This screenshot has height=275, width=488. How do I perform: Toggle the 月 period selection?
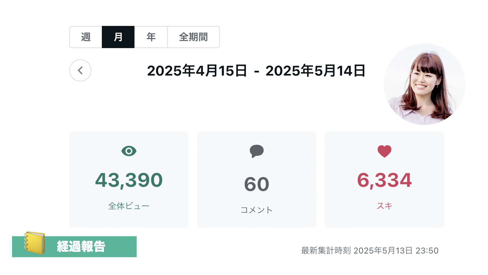point(118,37)
